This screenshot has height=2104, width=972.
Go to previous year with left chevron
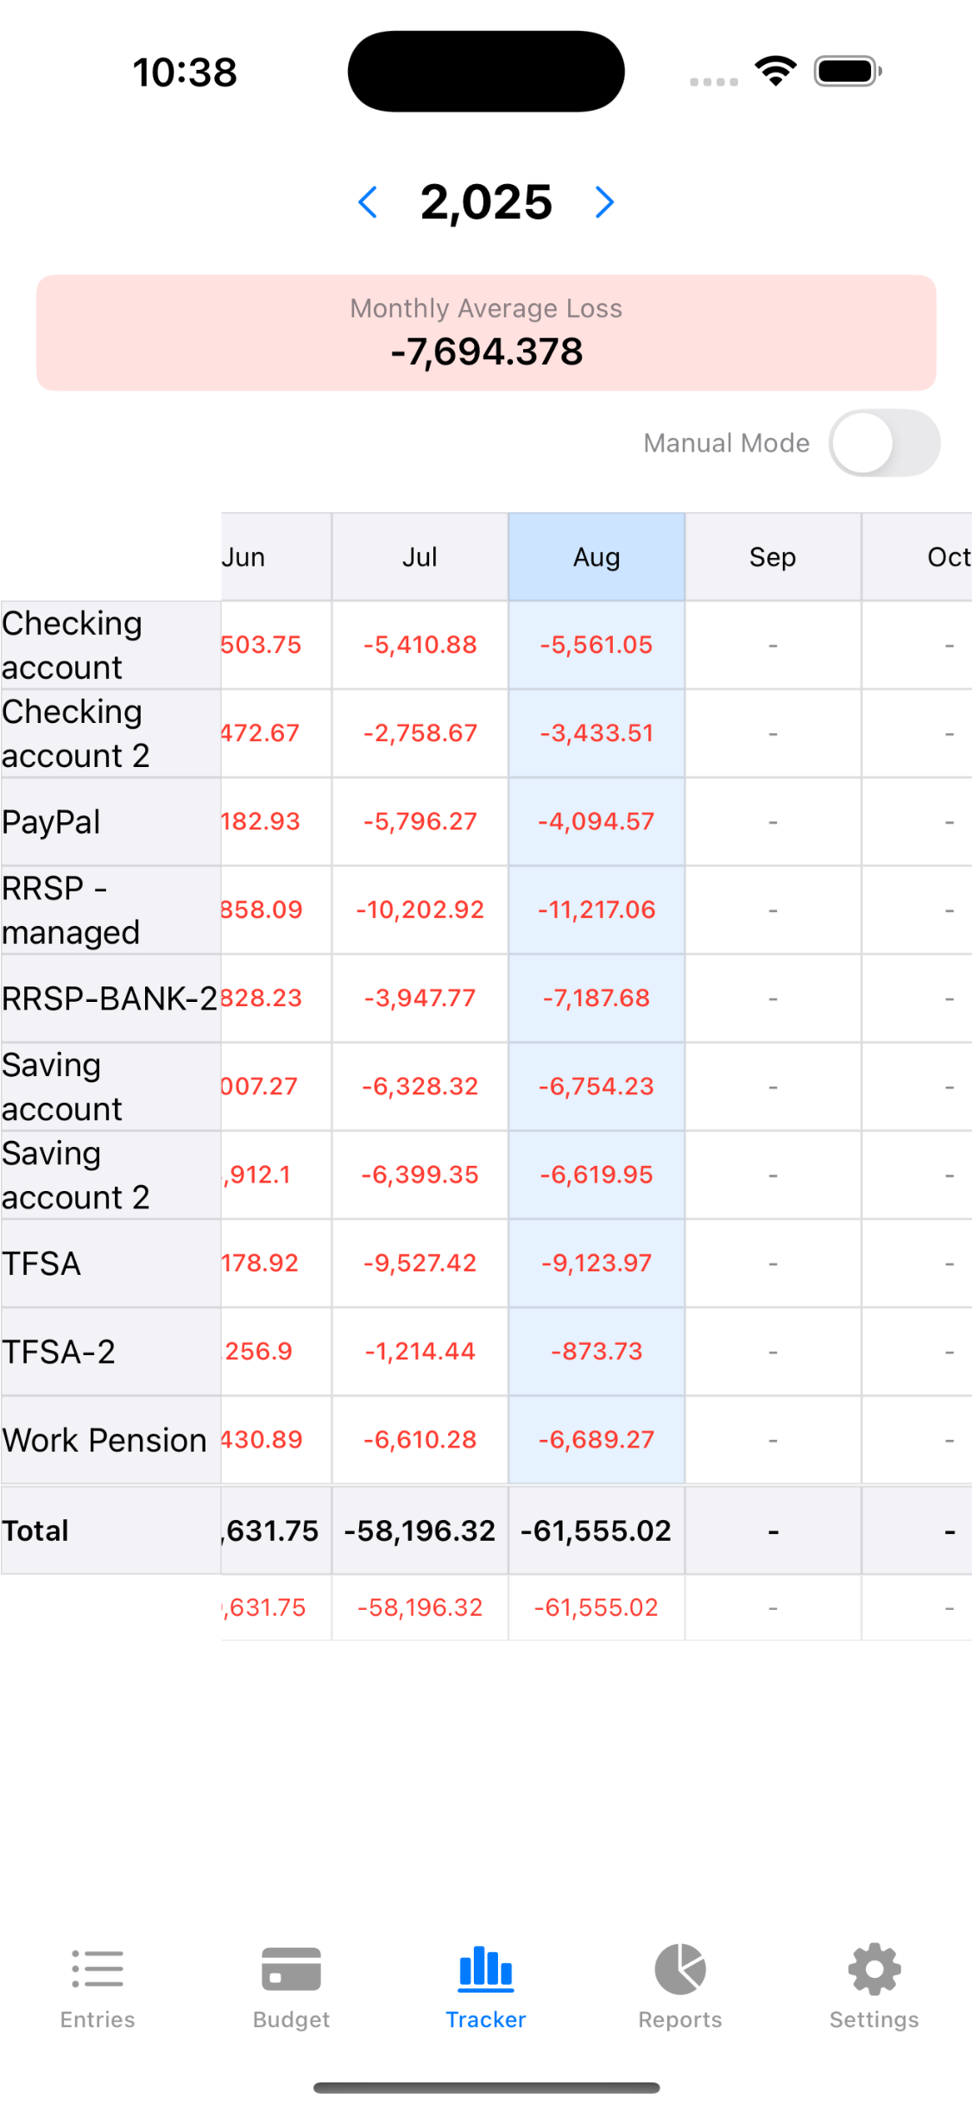(368, 203)
